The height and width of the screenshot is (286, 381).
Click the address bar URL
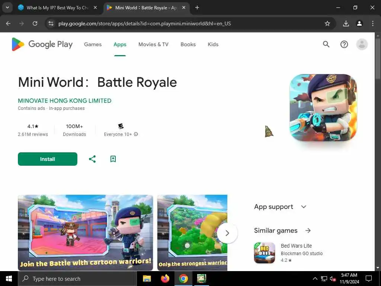coord(145,23)
